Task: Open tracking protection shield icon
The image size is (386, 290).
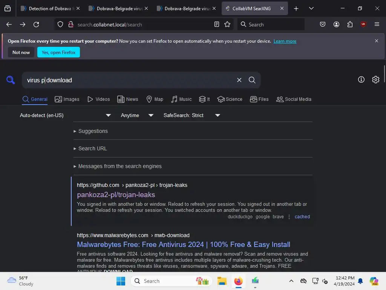Action: [x=60, y=25]
